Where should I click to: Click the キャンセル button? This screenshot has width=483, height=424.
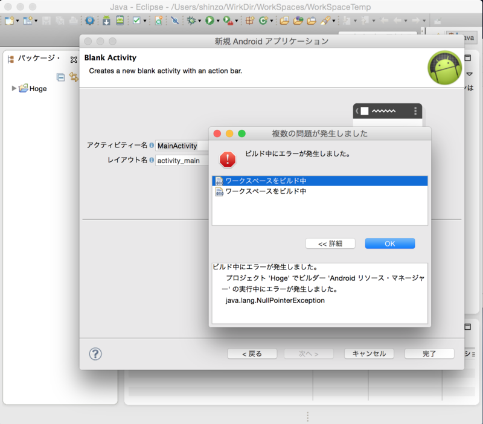[369, 354]
